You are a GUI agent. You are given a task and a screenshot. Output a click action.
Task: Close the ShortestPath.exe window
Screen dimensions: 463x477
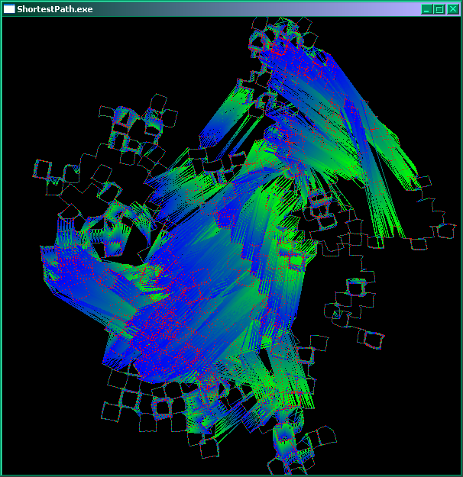click(452, 9)
